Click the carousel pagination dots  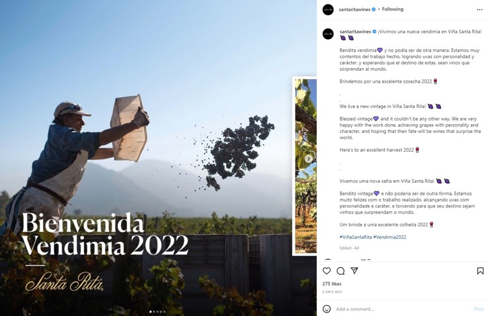click(x=158, y=311)
